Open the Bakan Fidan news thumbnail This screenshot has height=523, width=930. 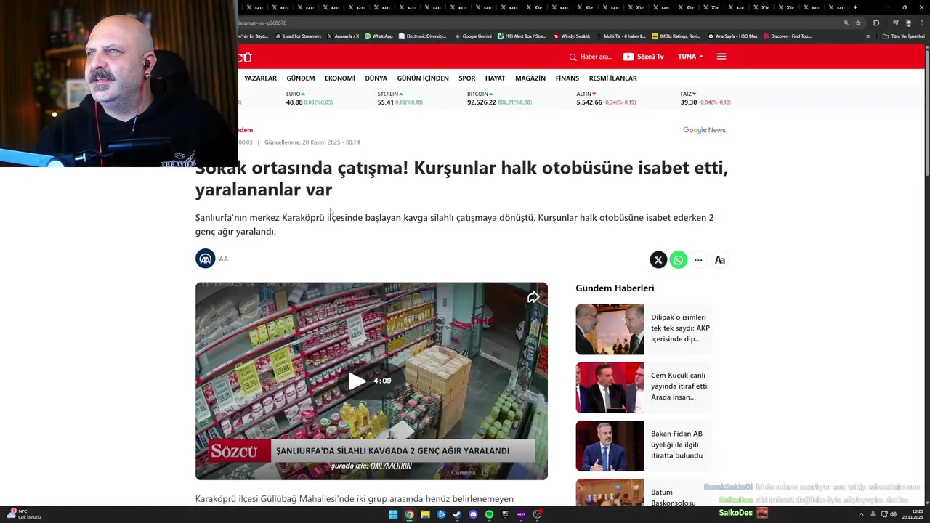(610, 446)
